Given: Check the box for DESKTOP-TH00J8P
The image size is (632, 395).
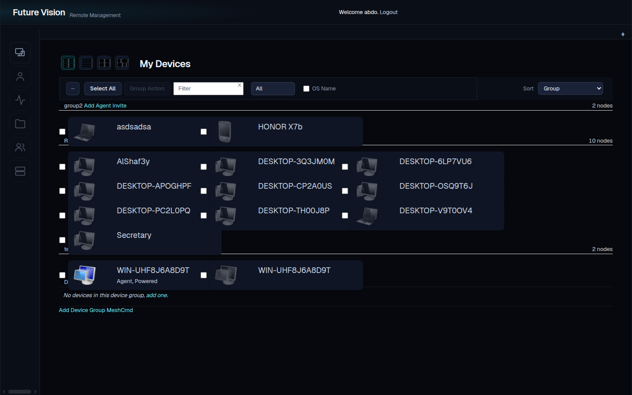Looking at the screenshot, I should (204, 215).
